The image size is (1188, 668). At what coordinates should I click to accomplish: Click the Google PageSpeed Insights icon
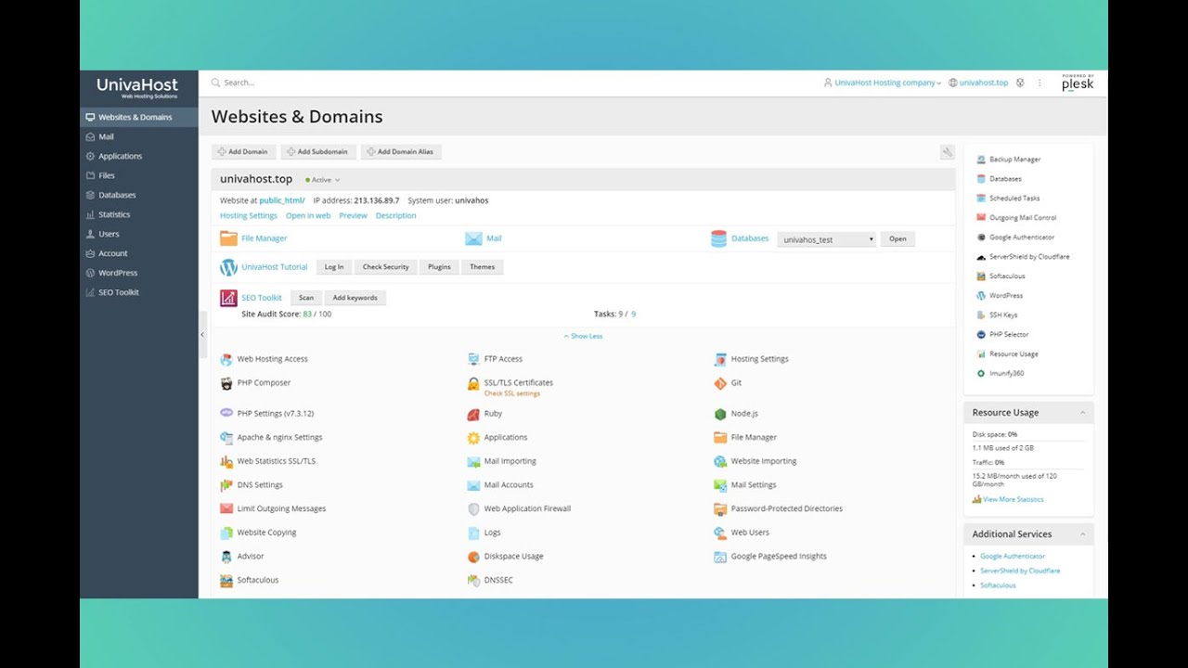click(x=720, y=557)
